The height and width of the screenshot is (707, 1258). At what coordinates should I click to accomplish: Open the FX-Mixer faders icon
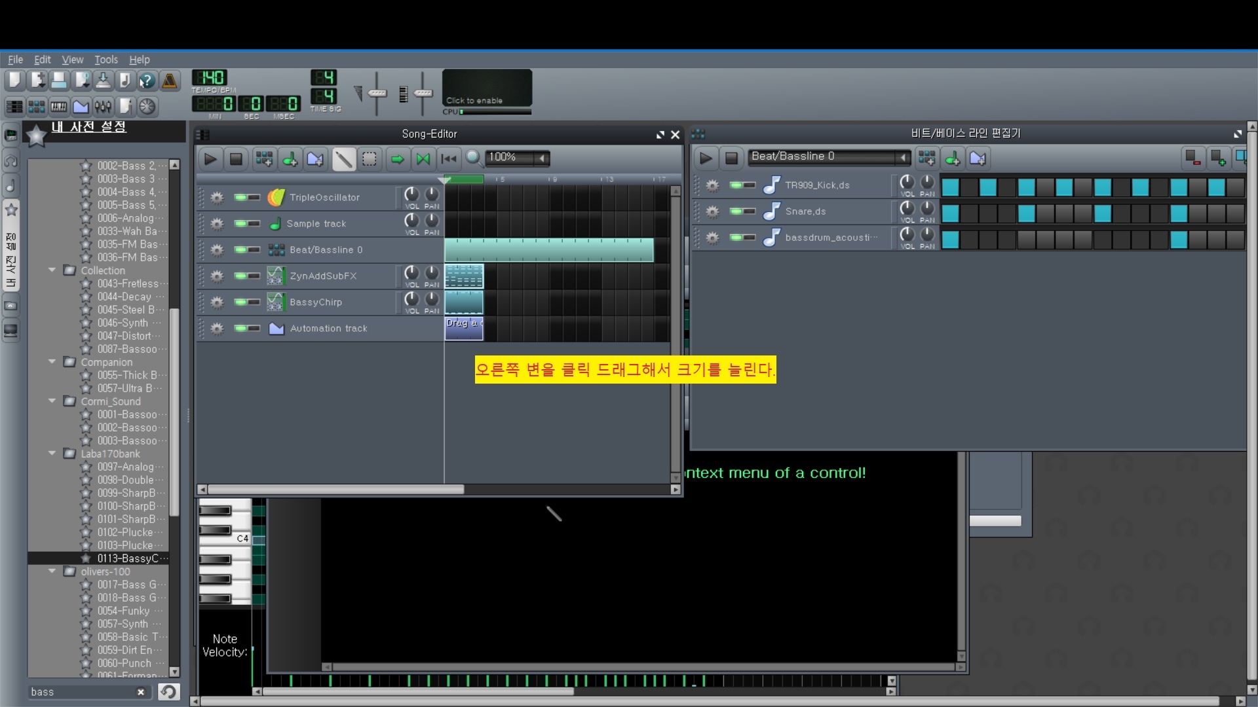click(x=103, y=106)
